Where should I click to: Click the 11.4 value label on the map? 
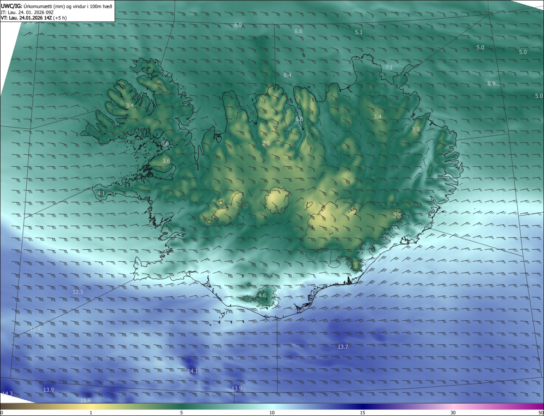pos(35,329)
